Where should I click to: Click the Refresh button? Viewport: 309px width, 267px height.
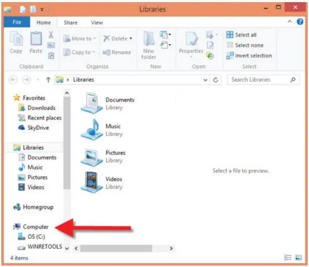(x=216, y=80)
